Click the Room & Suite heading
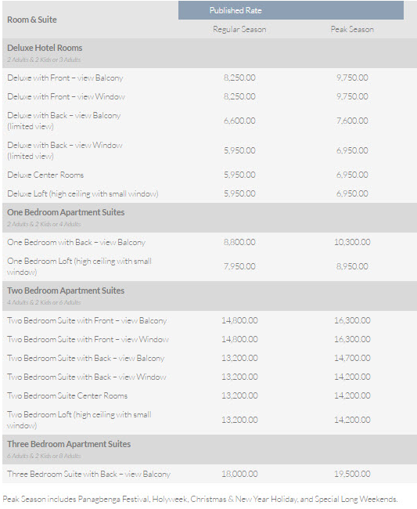 [x=32, y=20]
